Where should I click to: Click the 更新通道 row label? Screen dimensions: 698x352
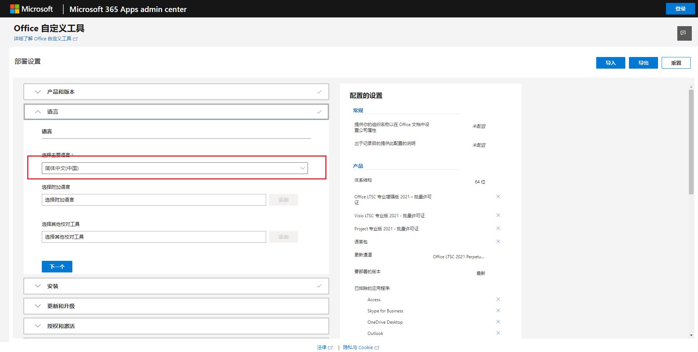pos(363,255)
